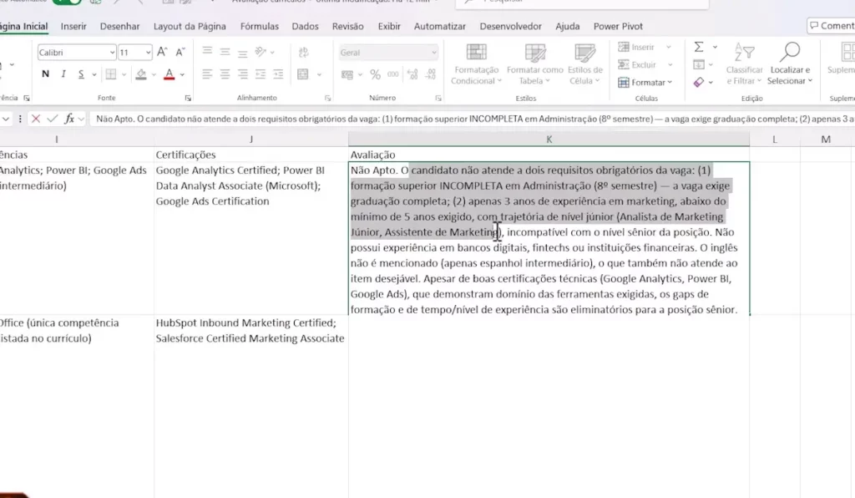
Task: Expand the font color arrow
Action: (182, 74)
